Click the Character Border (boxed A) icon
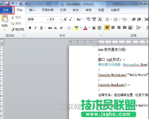The width and height of the screenshot is (149, 119). pos(100,19)
